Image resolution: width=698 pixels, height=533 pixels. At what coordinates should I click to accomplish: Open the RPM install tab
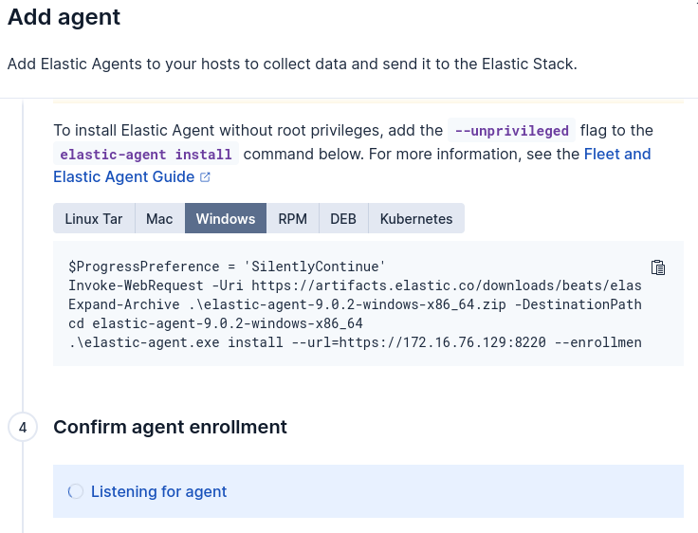(292, 218)
